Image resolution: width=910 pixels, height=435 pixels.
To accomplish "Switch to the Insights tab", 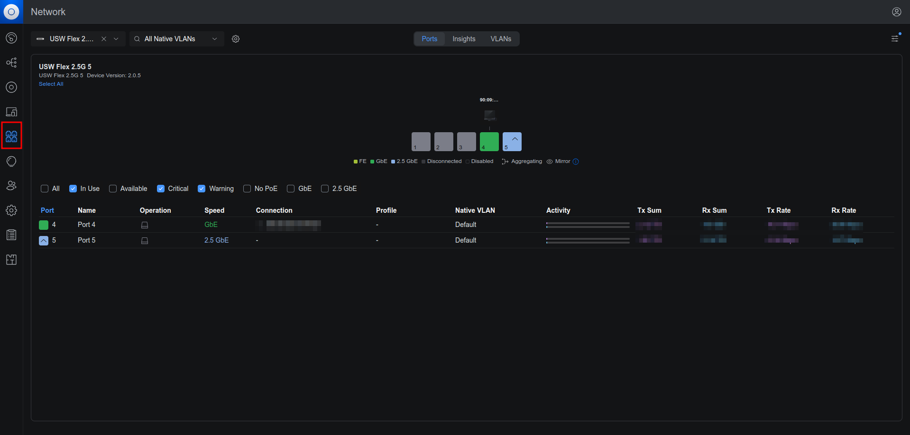I will (464, 39).
